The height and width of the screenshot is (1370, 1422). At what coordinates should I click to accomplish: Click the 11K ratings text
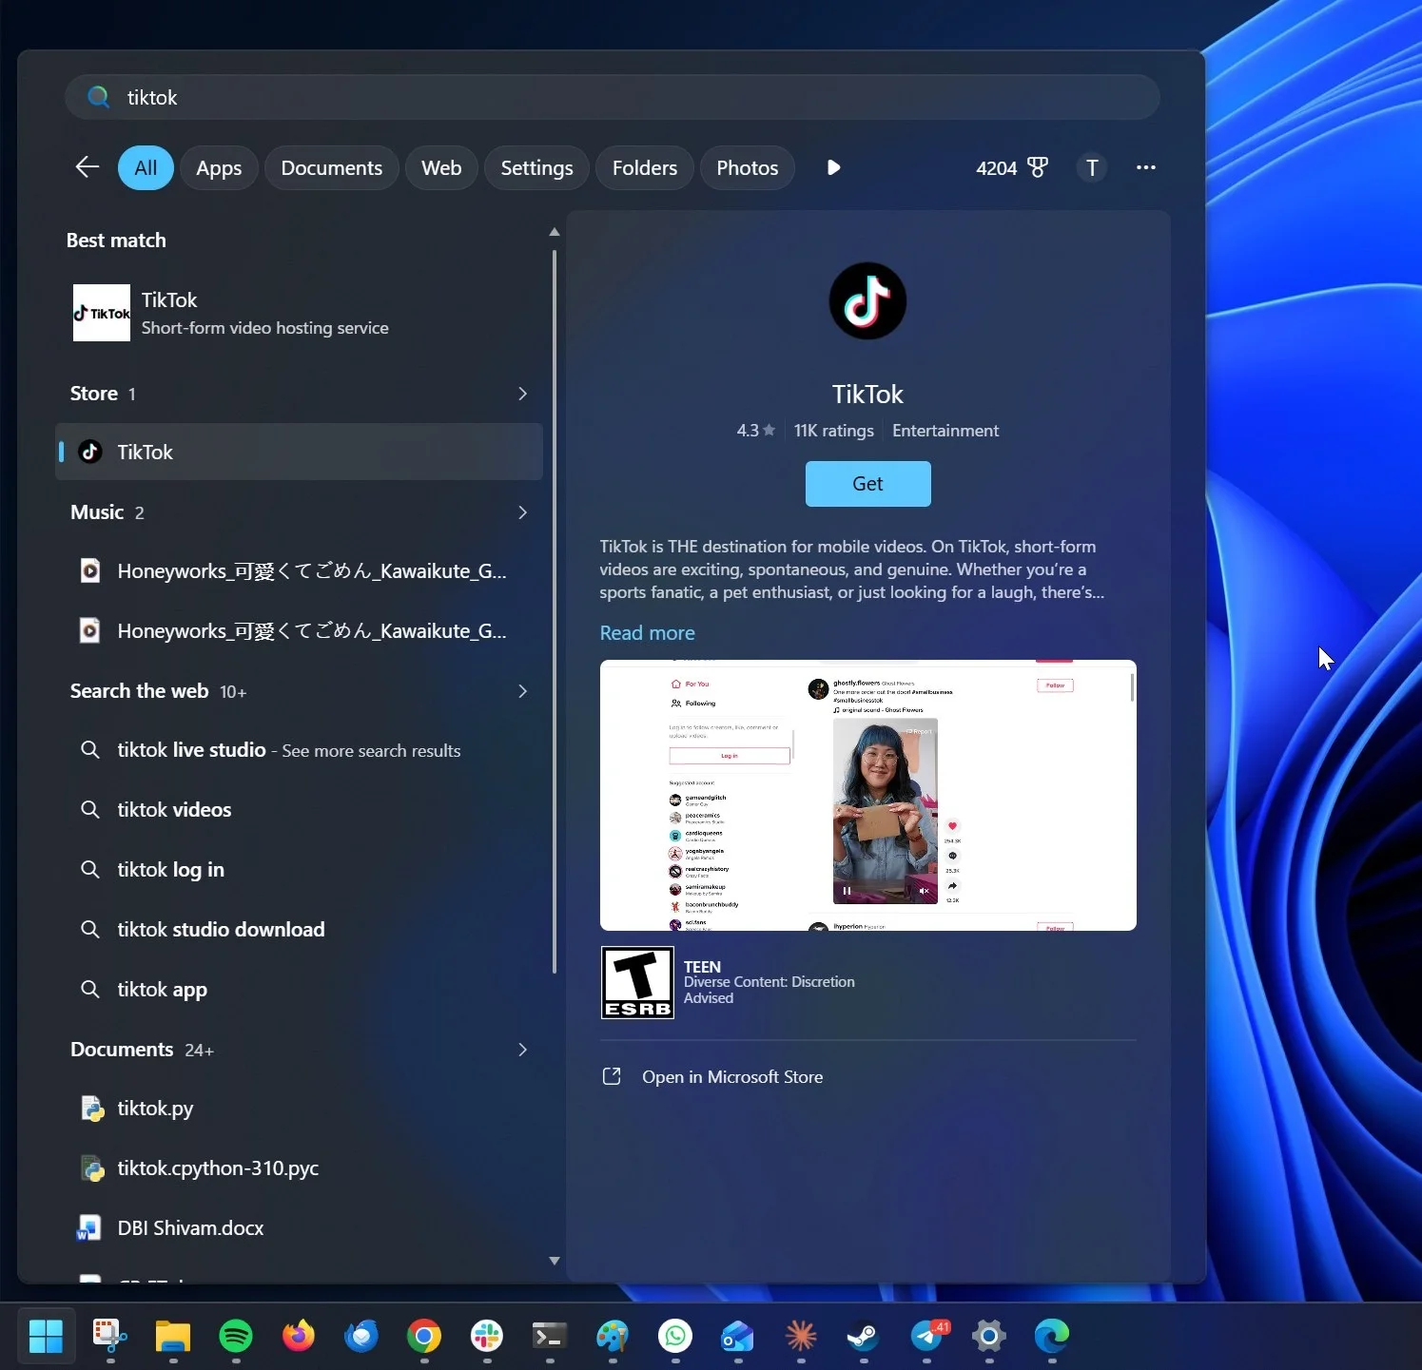[833, 431]
